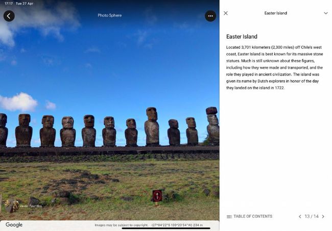Click the coordinates text in the footer
This screenshot has width=332, height=231.
[177, 225]
